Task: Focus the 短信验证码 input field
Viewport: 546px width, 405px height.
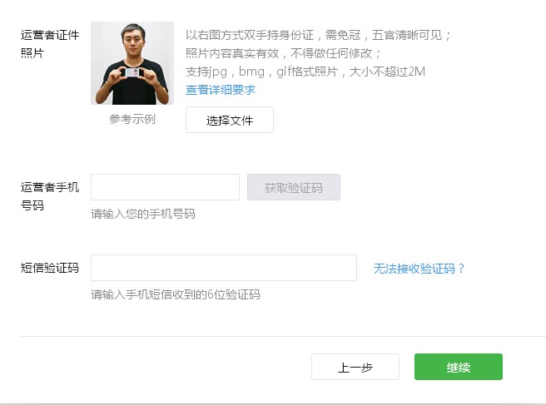Action: (x=223, y=268)
